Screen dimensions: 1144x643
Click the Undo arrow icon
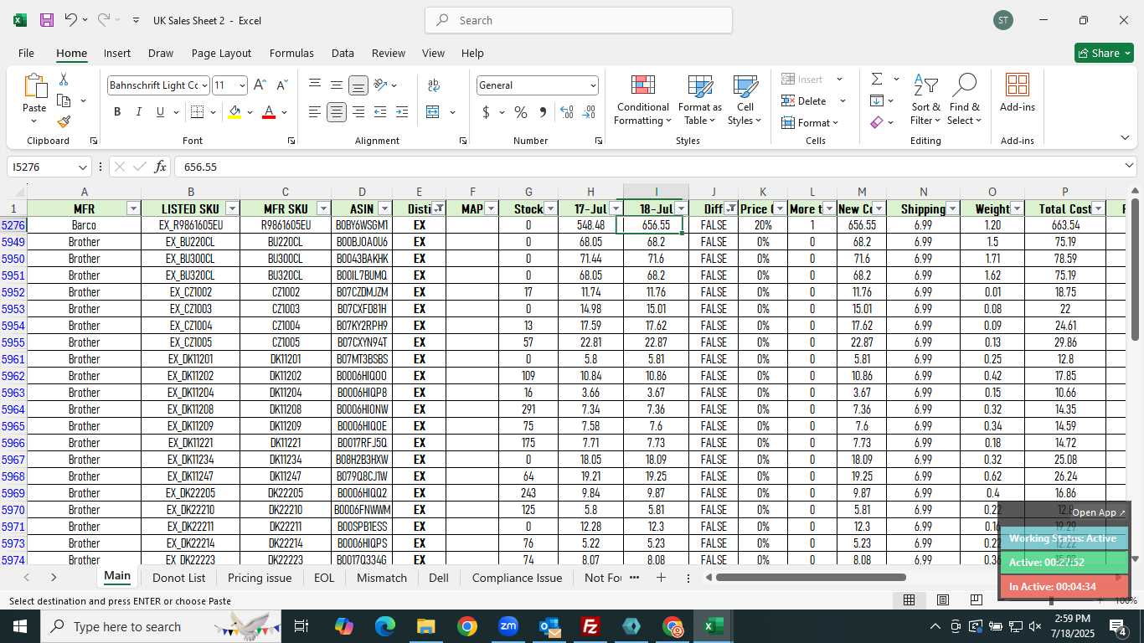71,20
